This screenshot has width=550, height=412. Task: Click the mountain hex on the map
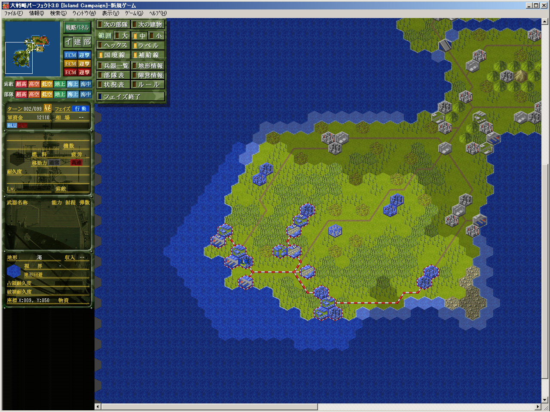pyautogui.click(x=520, y=76)
